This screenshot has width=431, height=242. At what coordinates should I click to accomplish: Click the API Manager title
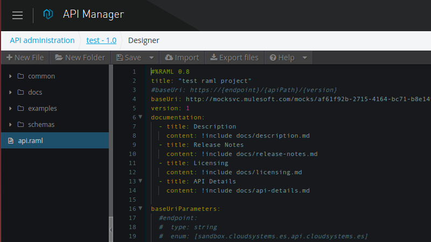93,15
